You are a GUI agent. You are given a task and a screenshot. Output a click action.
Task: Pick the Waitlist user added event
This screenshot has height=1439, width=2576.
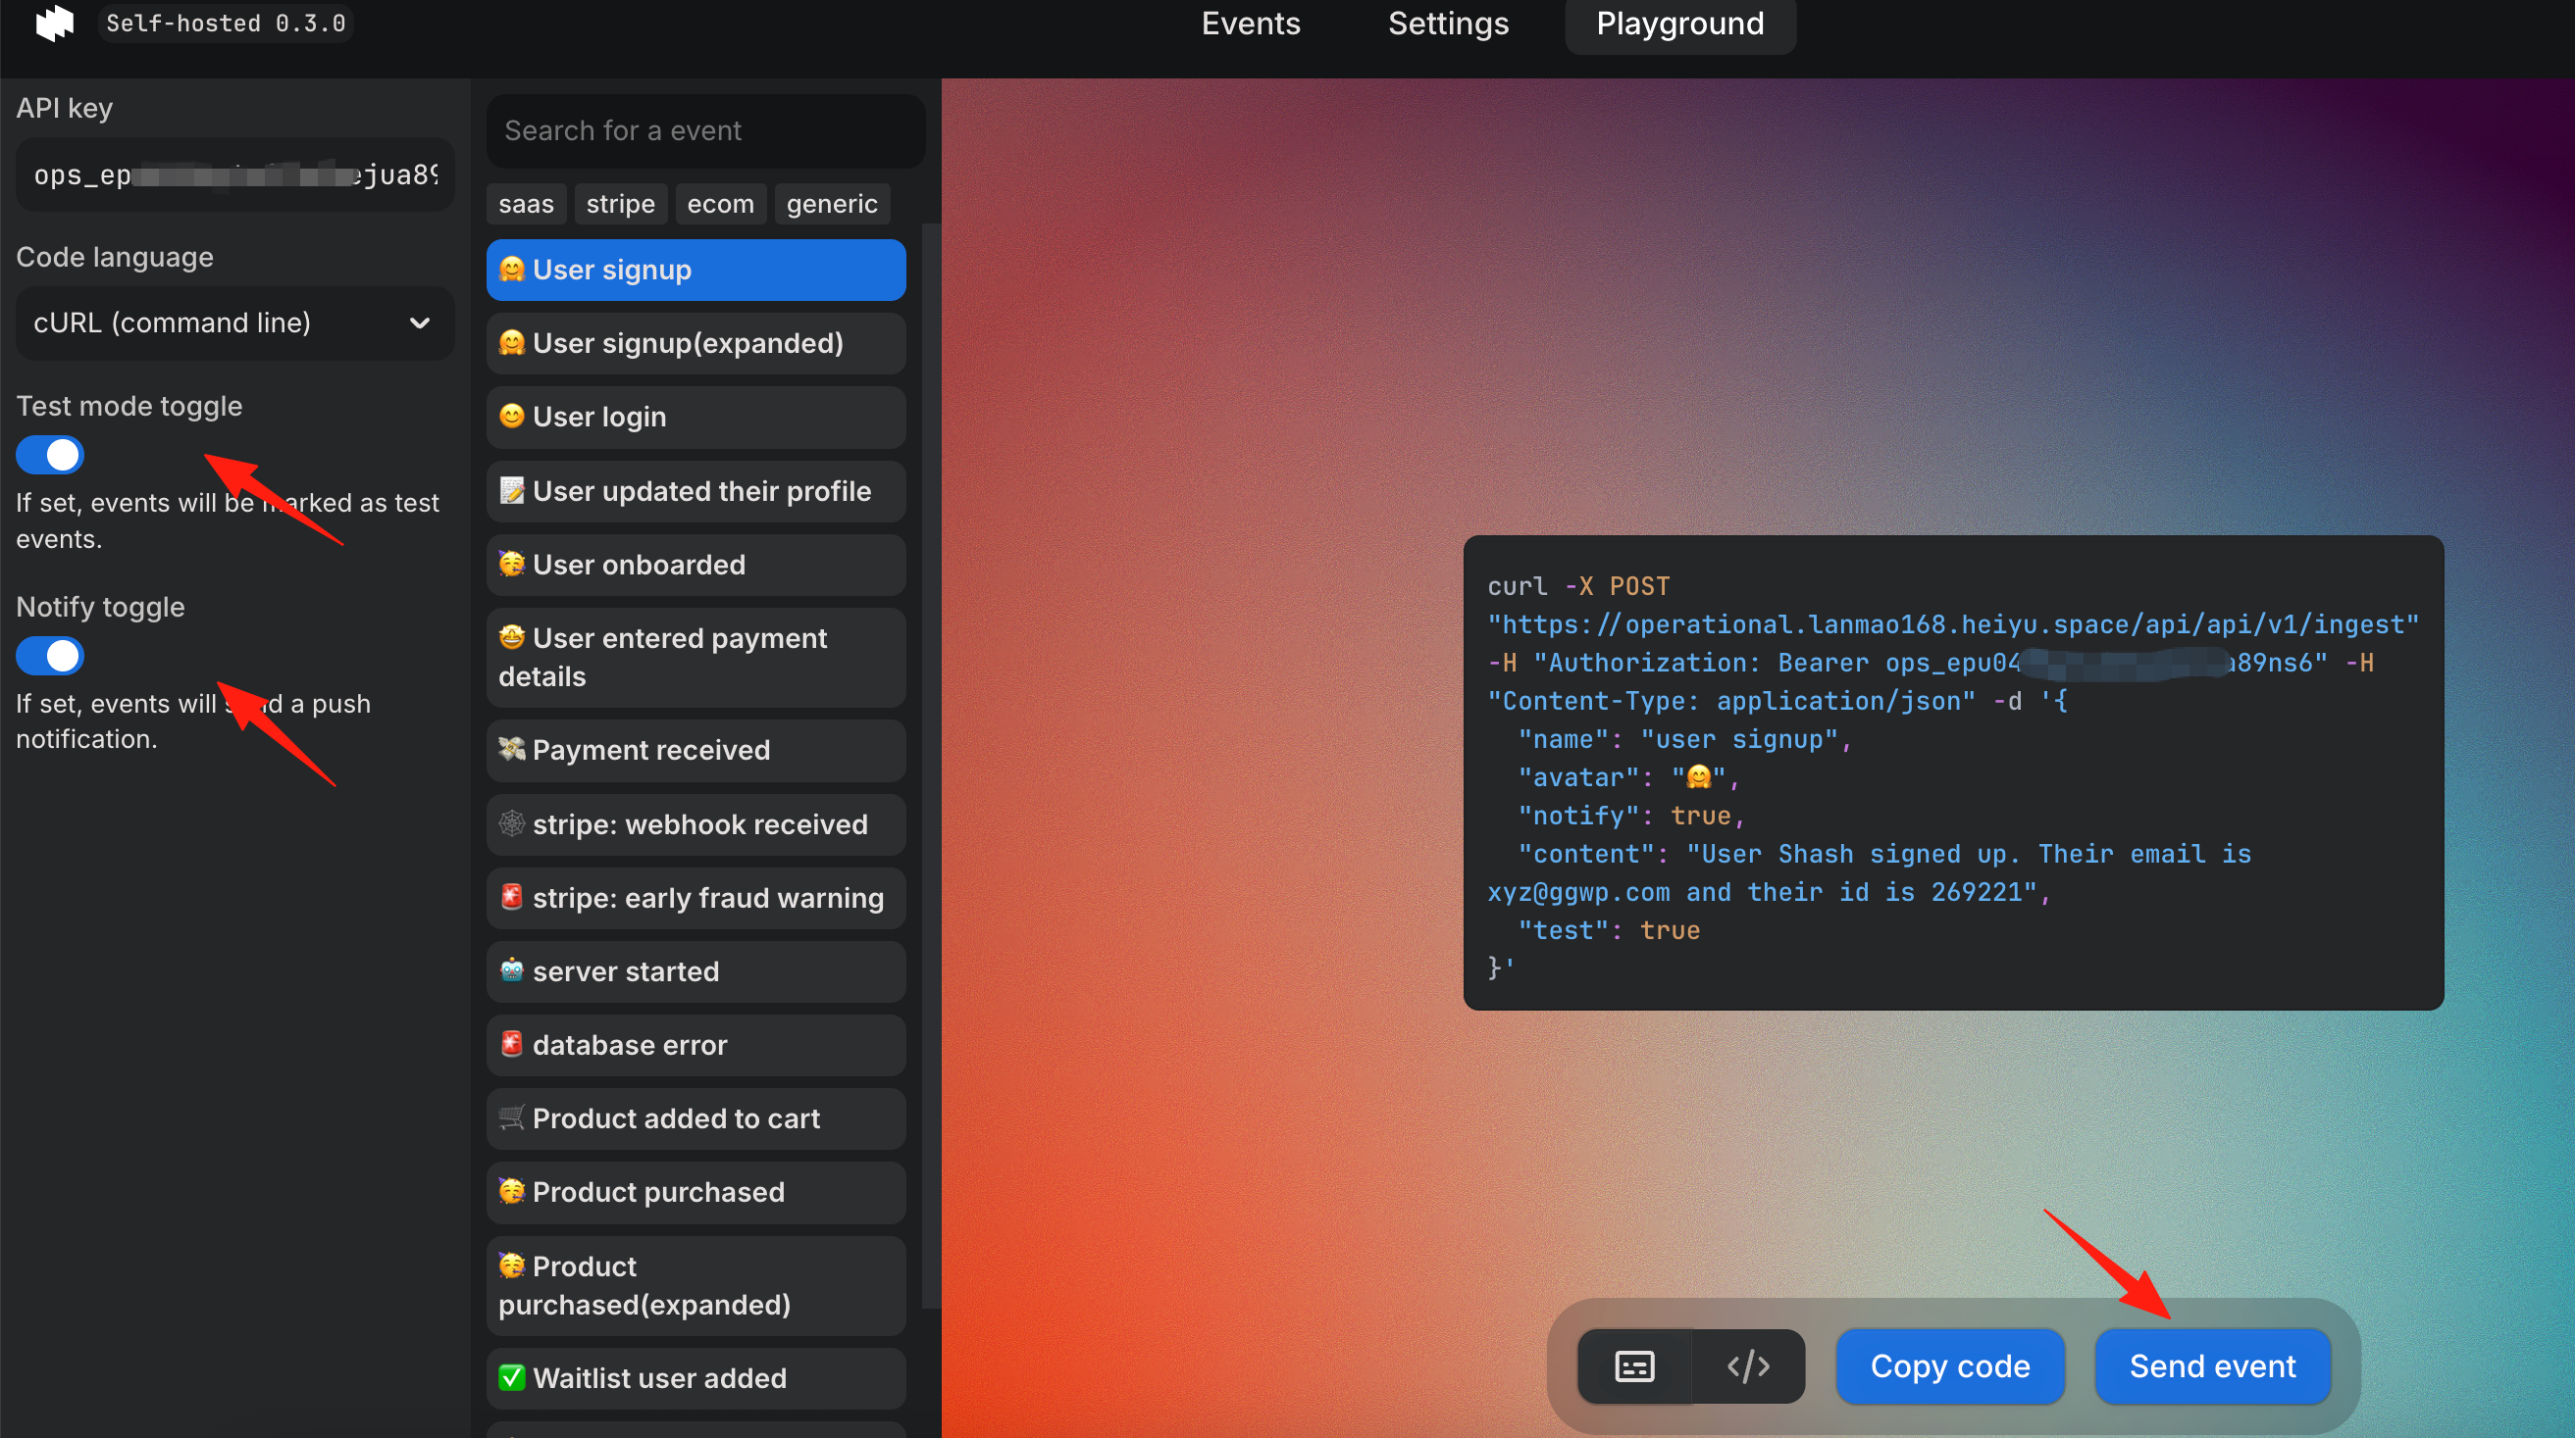pos(696,1379)
